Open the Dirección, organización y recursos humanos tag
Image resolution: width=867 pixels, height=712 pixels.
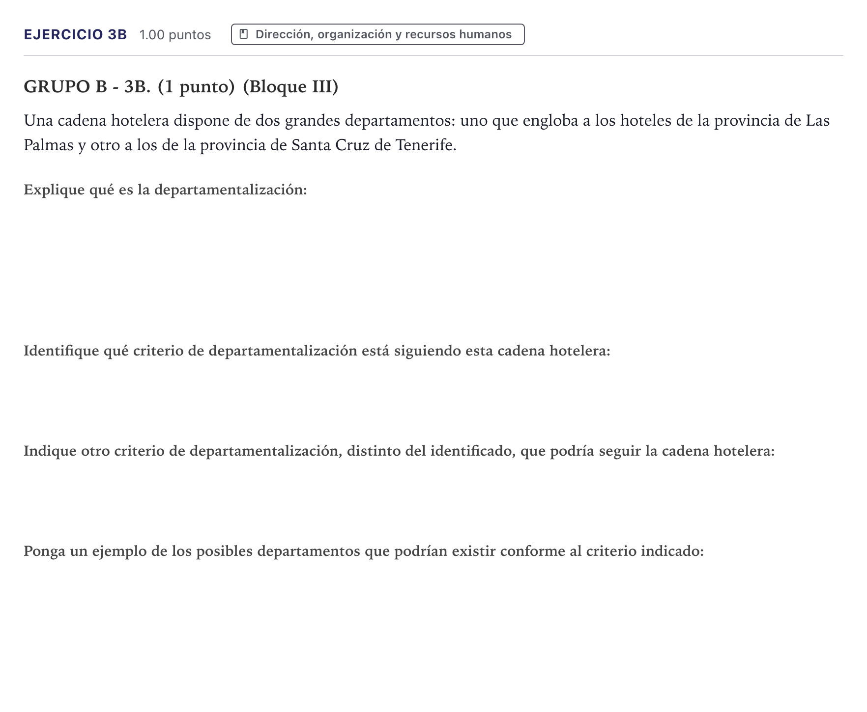[377, 34]
